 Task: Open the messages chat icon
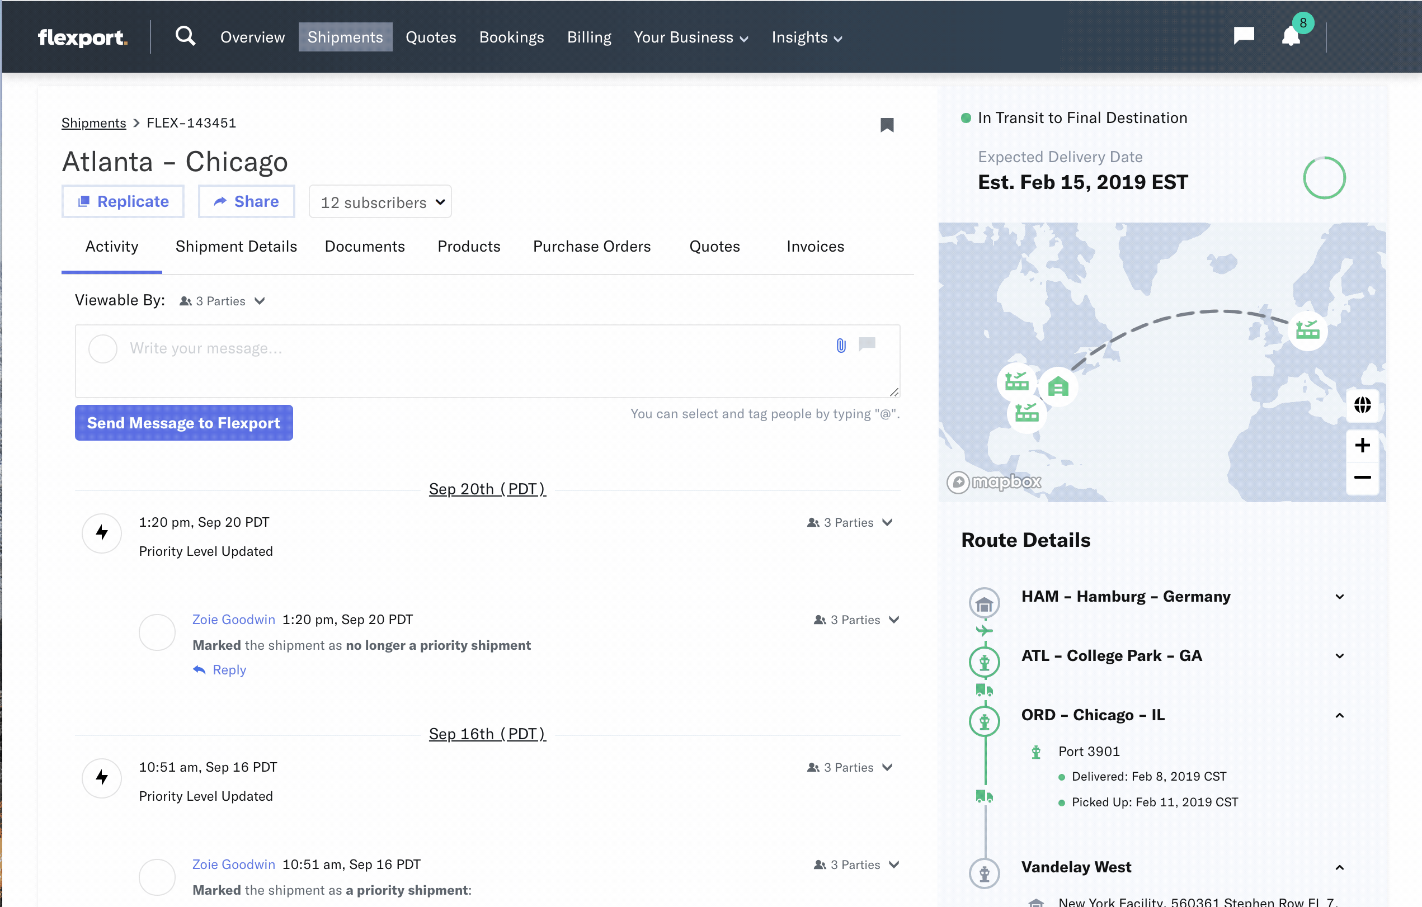point(1244,36)
